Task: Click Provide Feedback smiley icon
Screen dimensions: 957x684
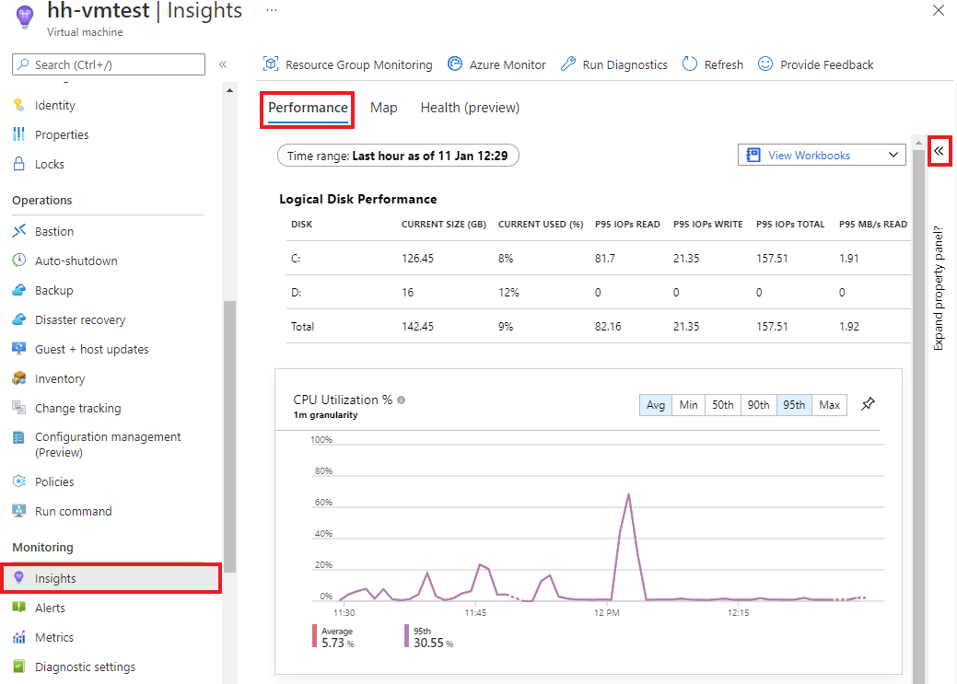Action: 765,64
